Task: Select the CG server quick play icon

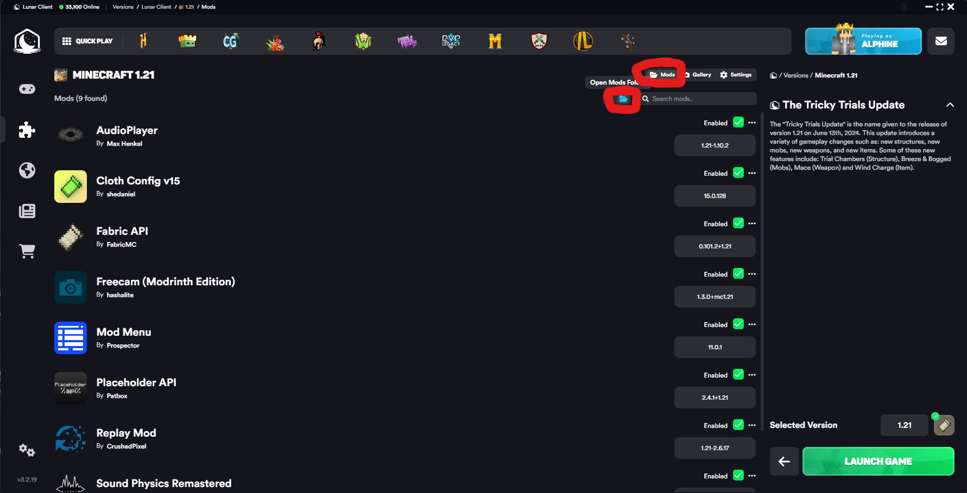Action: 231,41
